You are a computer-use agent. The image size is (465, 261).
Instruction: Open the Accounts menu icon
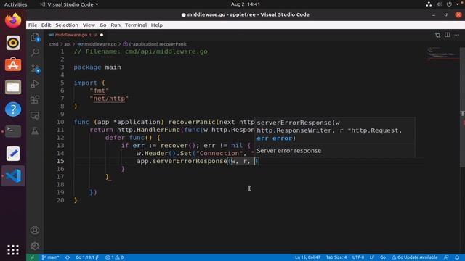(x=35, y=231)
